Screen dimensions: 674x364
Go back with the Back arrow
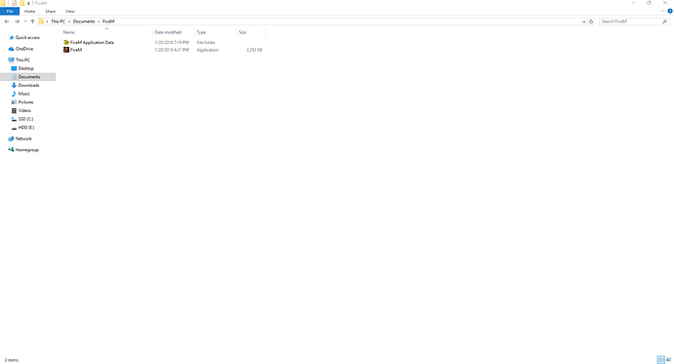pos(7,21)
